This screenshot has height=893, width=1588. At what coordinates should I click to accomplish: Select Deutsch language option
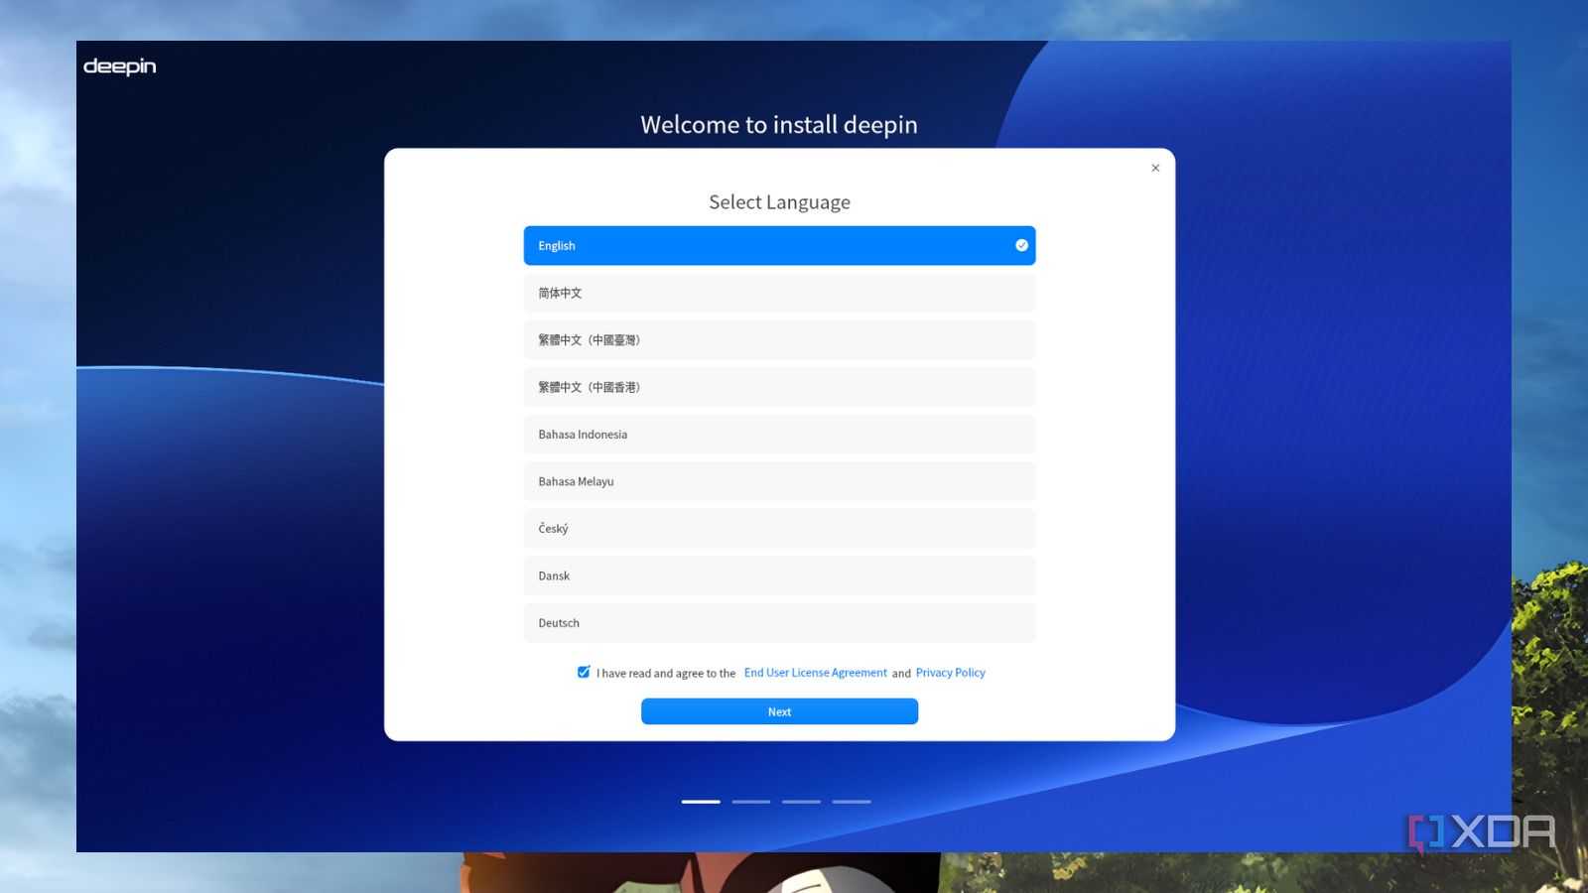[779, 623]
